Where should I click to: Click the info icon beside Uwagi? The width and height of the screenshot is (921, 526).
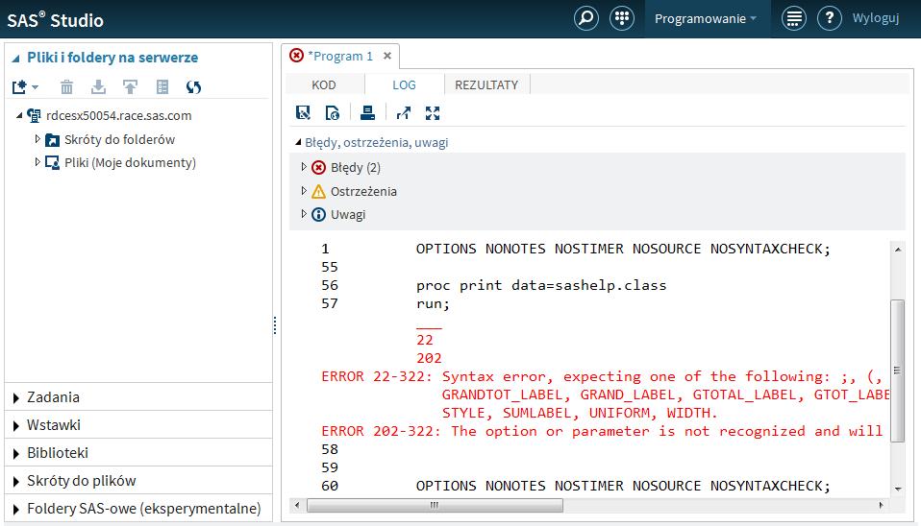[x=318, y=215]
